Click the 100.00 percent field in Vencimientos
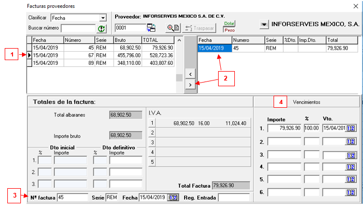363x207 pixels. pos(312,128)
